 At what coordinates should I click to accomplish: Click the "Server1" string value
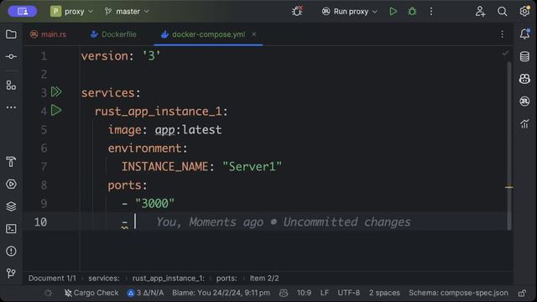[x=252, y=166]
